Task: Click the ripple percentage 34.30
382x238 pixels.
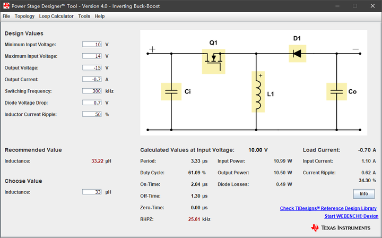Action: tap(364, 181)
